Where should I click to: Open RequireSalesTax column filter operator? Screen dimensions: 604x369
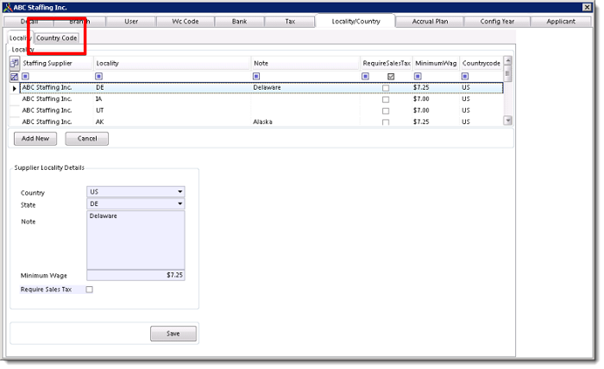(x=365, y=76)
